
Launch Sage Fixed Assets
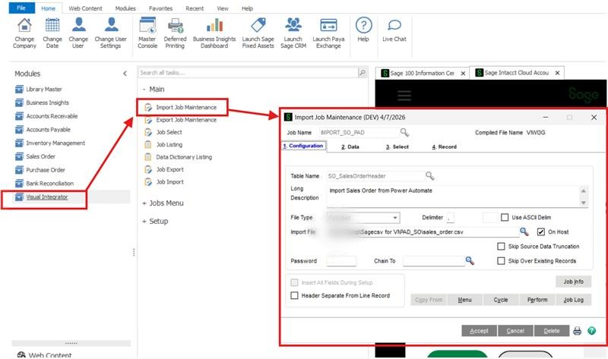[x=258, y=33]
